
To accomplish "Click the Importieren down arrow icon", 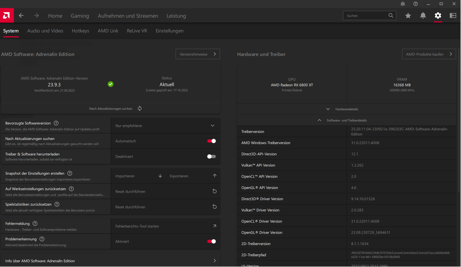I will [x=160, y=176].
